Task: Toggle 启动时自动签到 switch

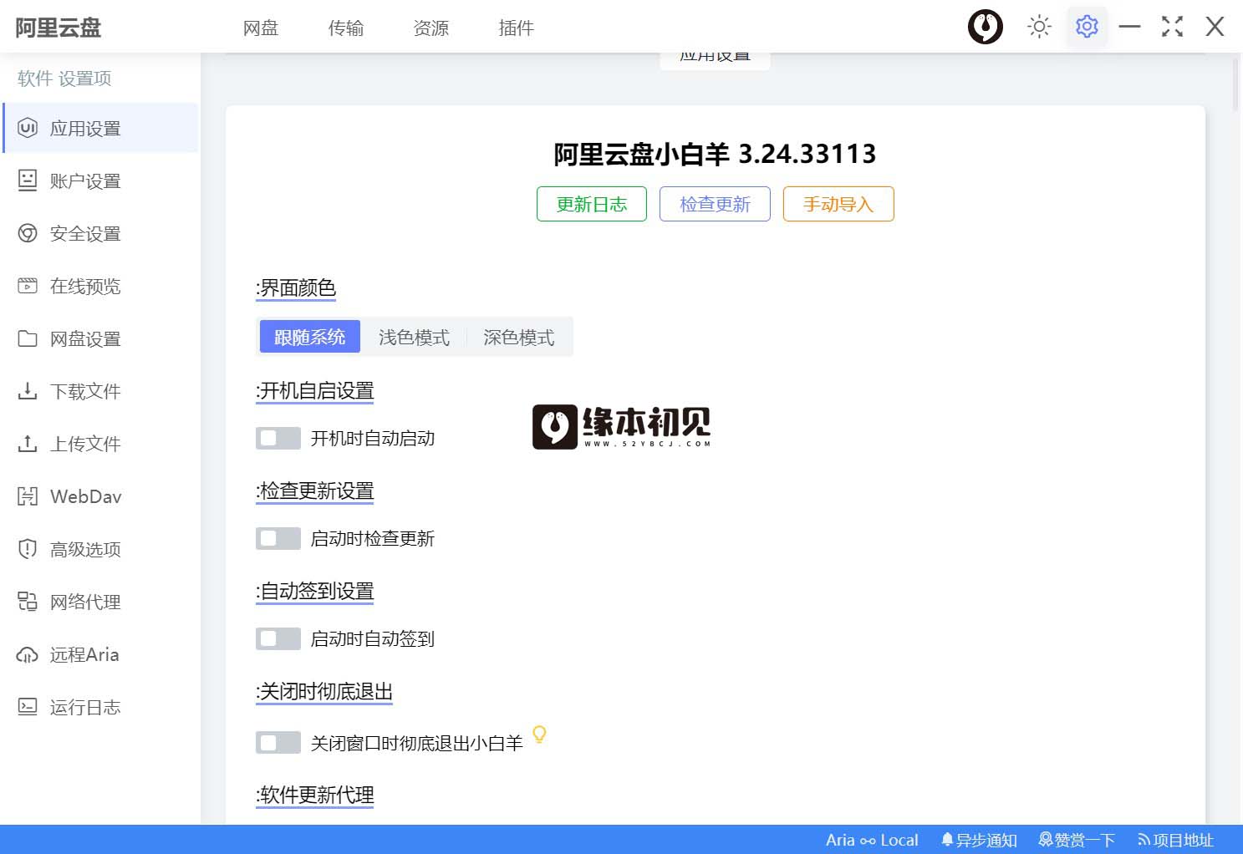Action: click(278, 638)
